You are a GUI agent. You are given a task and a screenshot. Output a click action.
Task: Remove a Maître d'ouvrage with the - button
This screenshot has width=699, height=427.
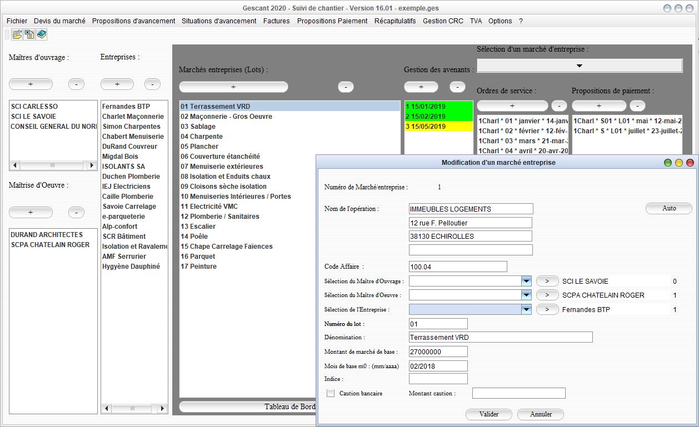pyautogui.click(x=76, y=84)
